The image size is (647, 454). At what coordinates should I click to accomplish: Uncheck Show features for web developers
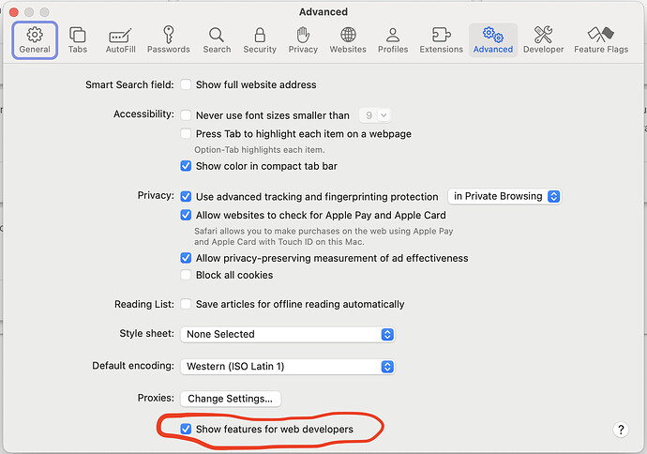186,430
